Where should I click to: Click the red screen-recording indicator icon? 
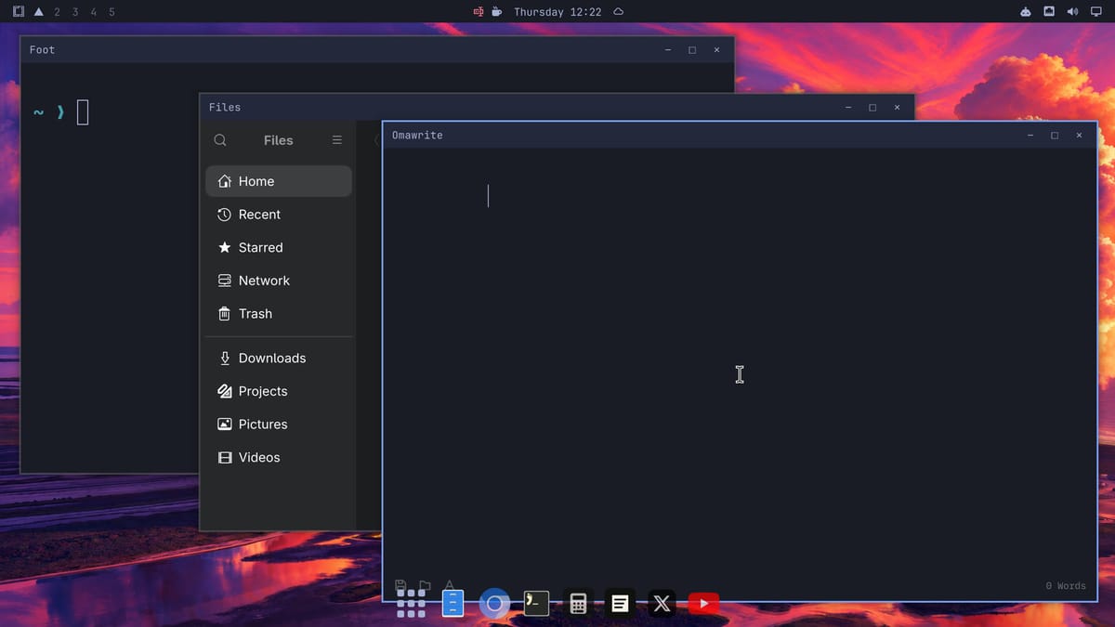click(x=479, y=12)
